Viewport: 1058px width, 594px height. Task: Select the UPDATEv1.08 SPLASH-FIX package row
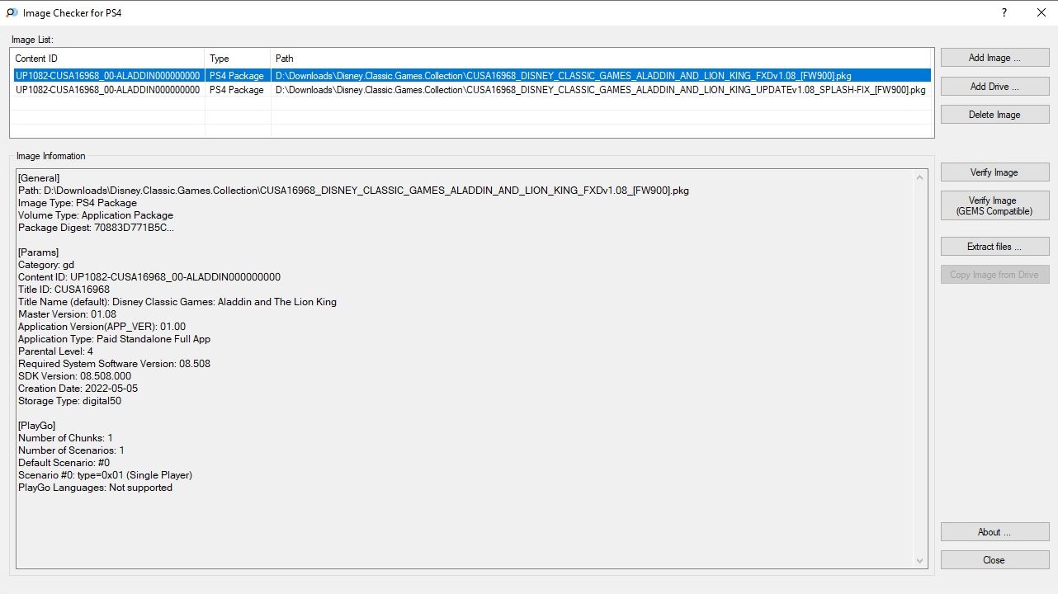471,90
